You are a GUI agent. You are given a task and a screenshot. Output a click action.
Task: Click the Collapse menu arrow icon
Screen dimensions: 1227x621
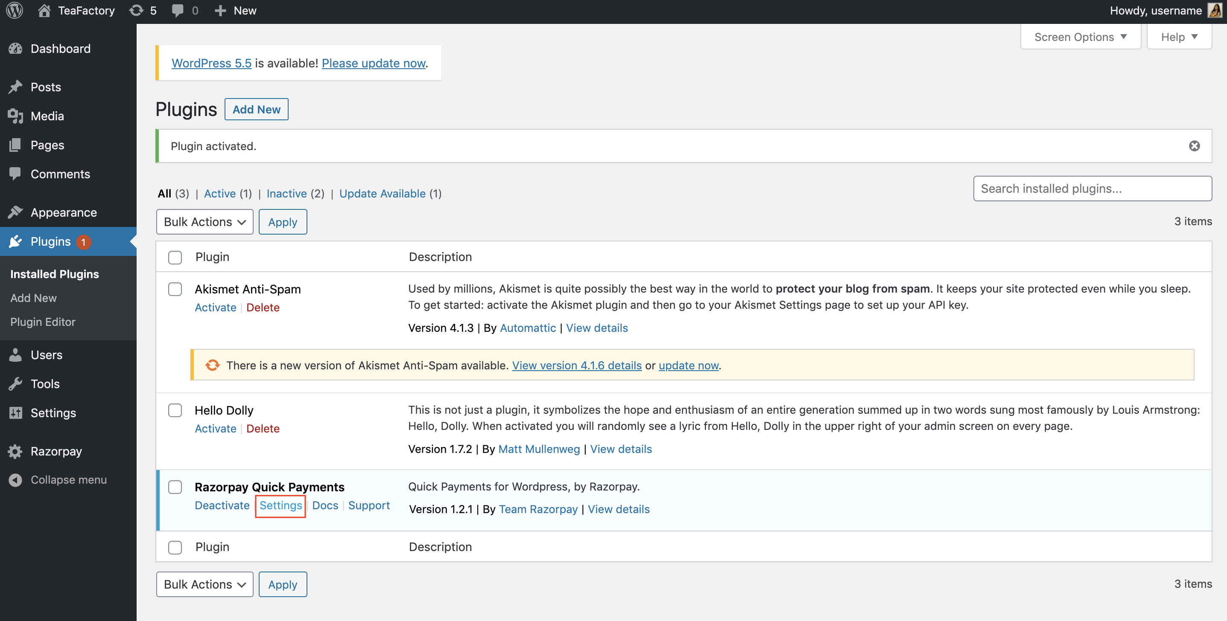[x=15, y=480]
